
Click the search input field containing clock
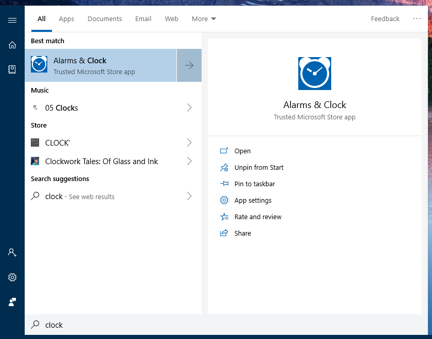coord(226,325)
